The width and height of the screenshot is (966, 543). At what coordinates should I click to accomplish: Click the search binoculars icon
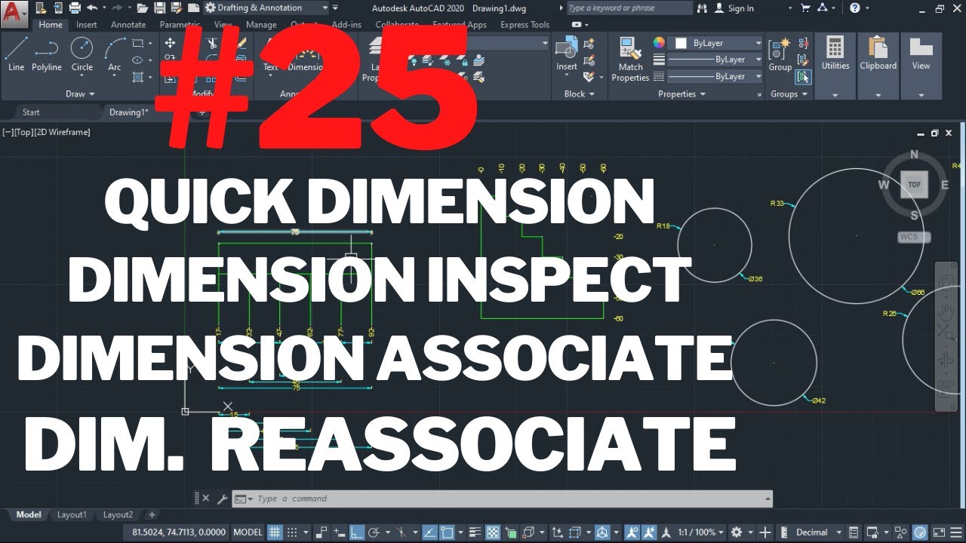703,8
